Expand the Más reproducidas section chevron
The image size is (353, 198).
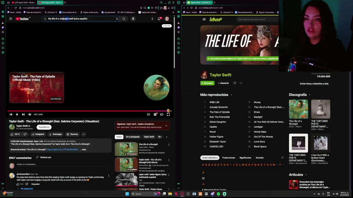point(231,95)
